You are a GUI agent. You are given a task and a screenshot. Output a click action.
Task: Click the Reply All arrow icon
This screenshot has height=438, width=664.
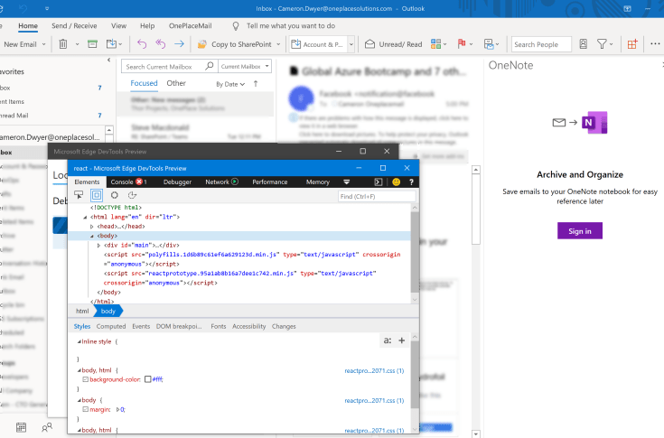click(160, 43)
